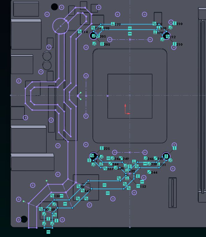
Task: Click top plus circle of vertical dashed line
Action: click(86, 76)
